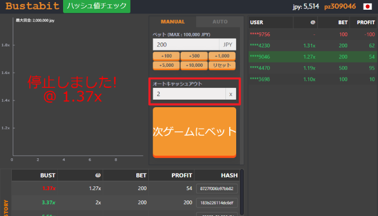Viewport: 378px width, 216px height.
Task: Add 1,000 to bet with +1,000 button
Action: point(222,56)
